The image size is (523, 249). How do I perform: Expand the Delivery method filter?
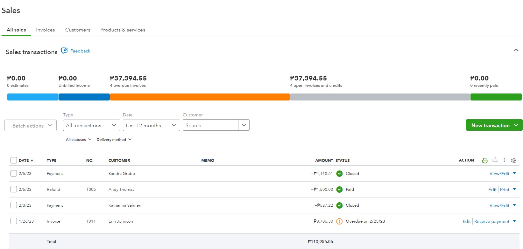[114, 140]
